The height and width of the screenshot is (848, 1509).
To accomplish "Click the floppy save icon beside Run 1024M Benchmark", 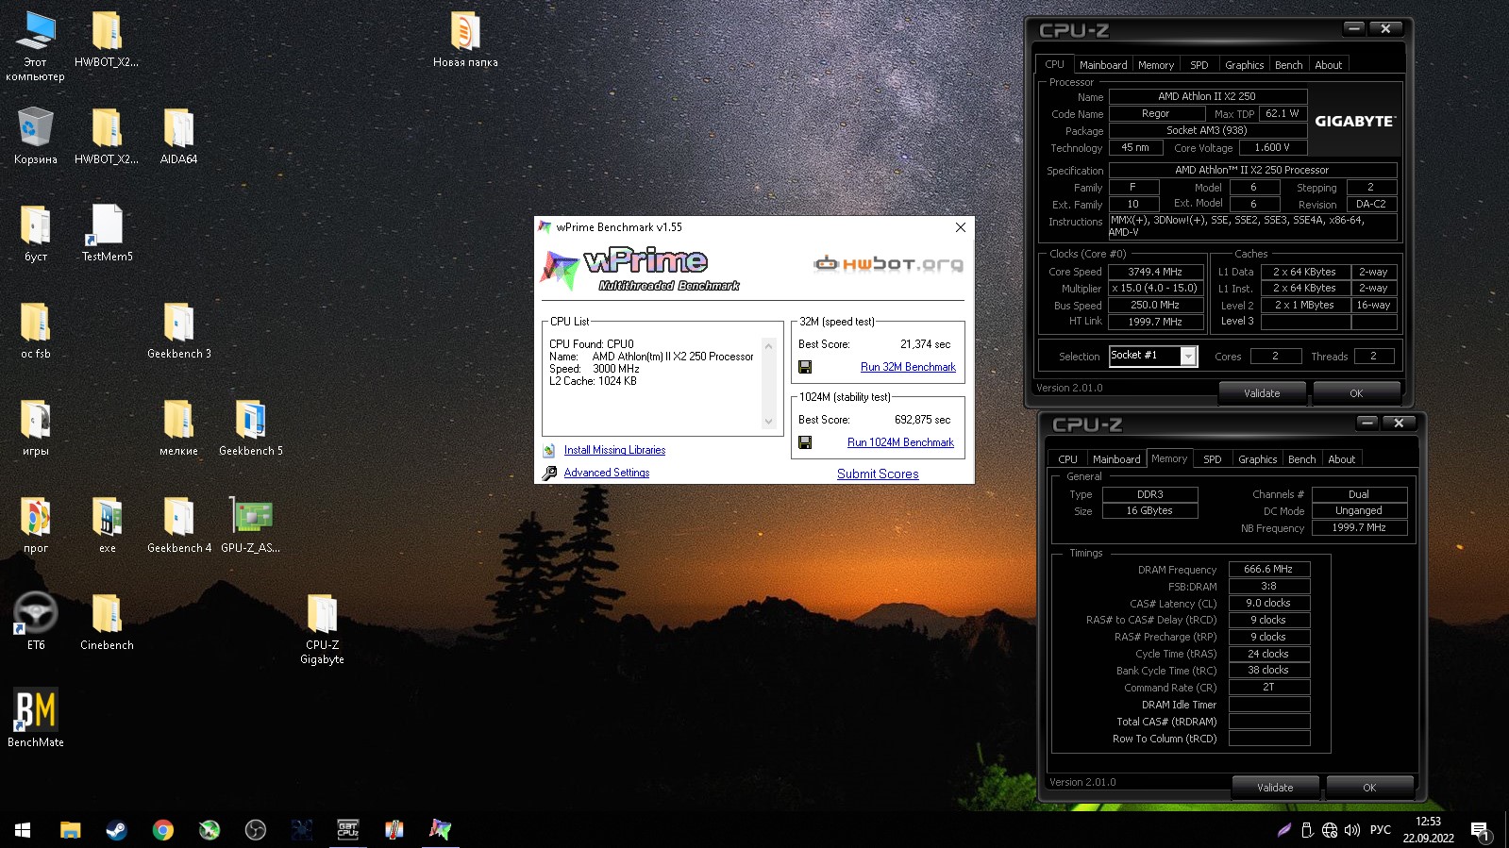I will tap(805, 442).
